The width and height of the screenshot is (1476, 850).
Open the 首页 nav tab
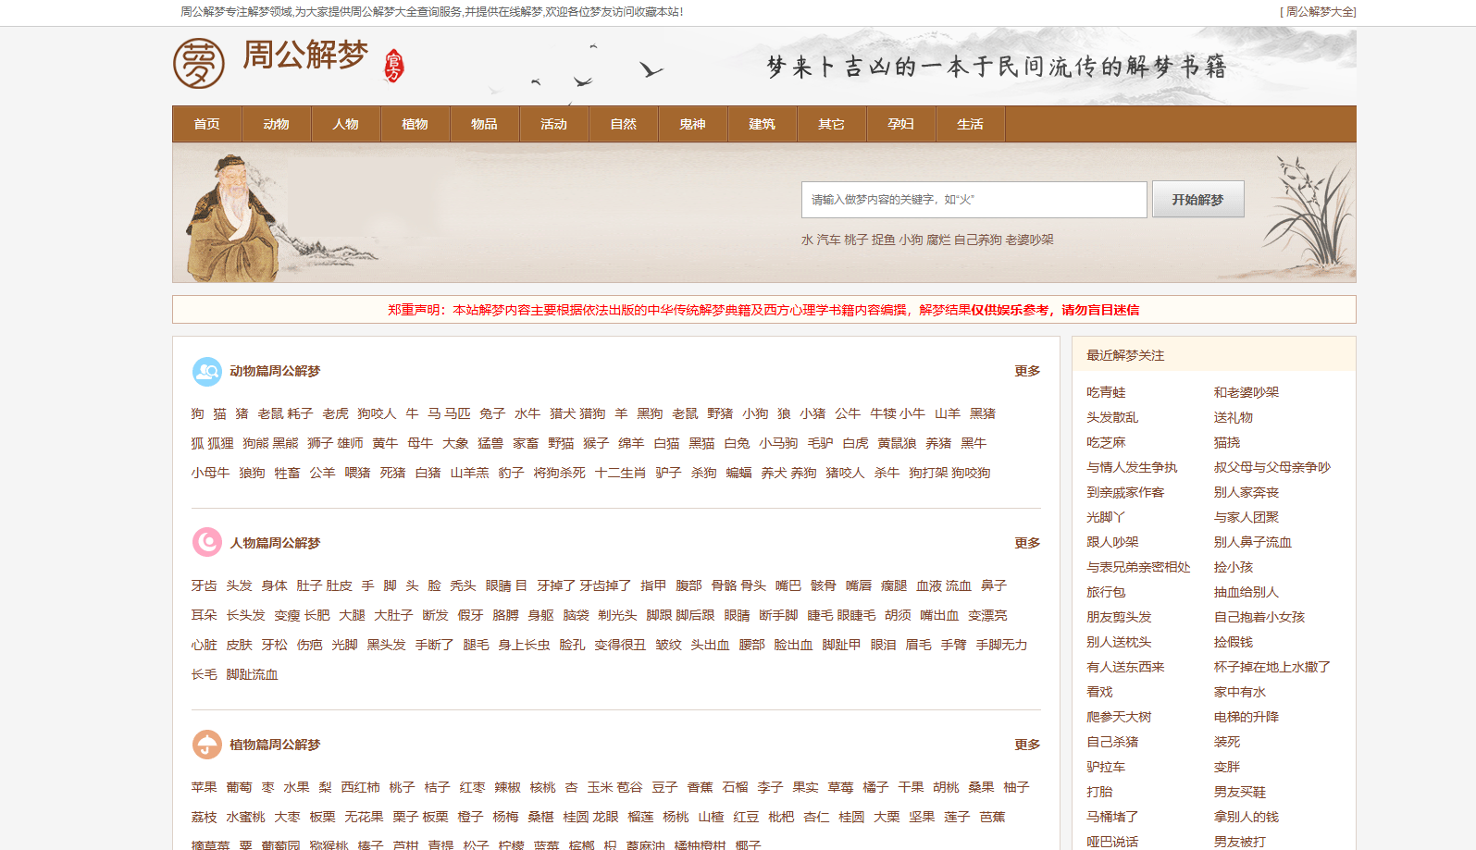click(x=207, y=124)
